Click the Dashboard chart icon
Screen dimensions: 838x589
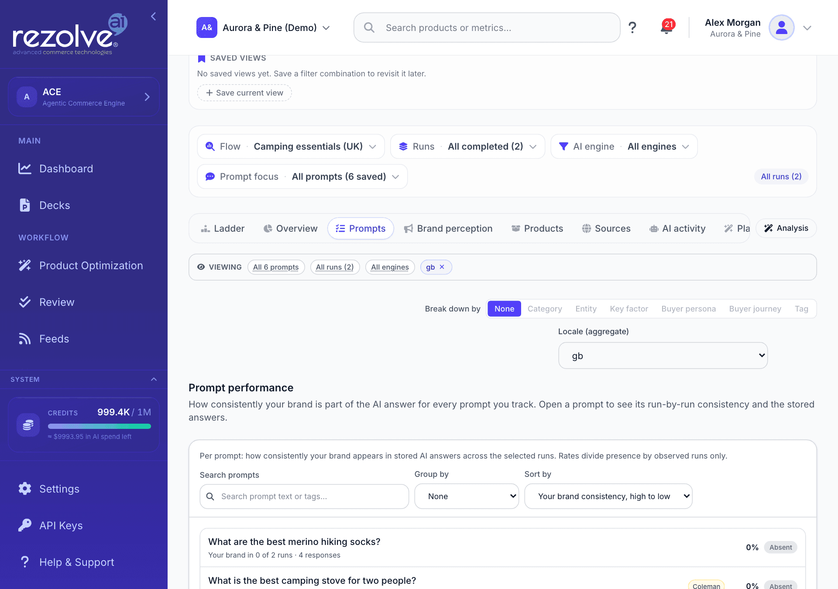[25, 168]
